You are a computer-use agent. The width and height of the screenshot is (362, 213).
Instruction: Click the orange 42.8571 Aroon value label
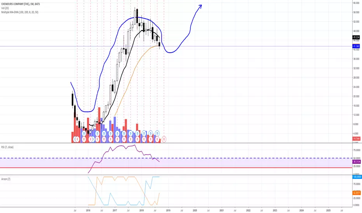(x=357, y=193)
